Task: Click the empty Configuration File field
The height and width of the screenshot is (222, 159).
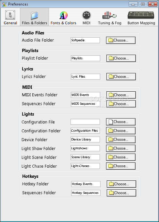Action: pos(85,122)
